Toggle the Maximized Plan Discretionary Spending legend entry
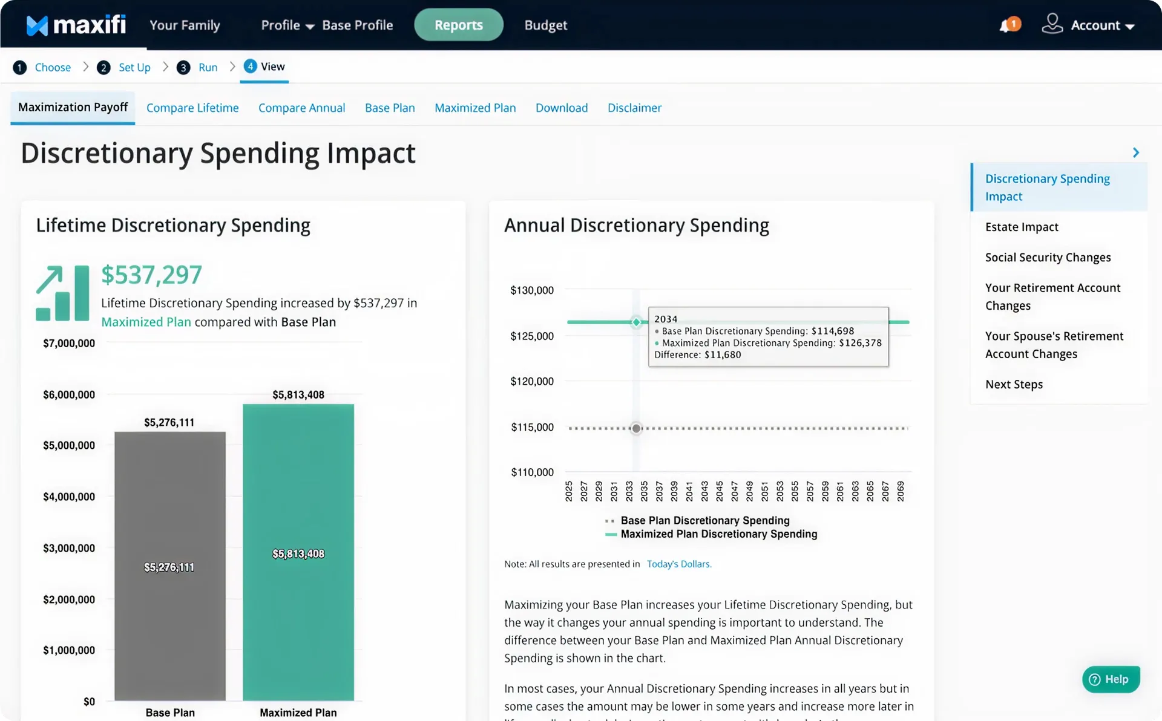The image size is (1162, 721). [718, 534]
